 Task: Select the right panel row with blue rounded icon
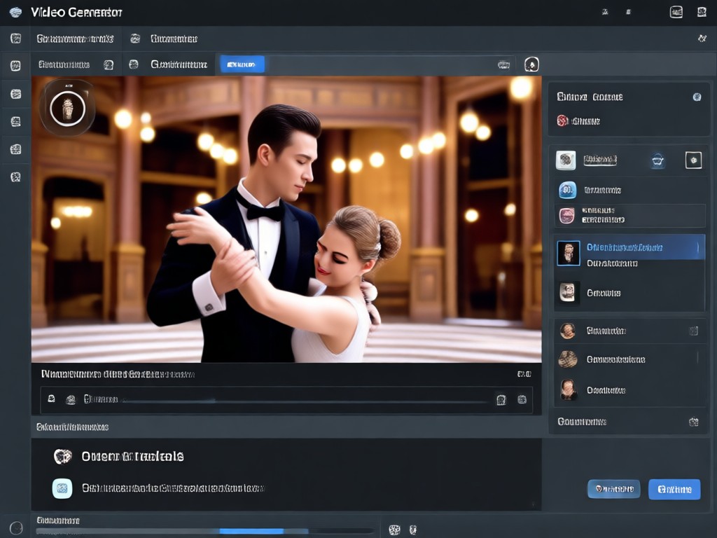point(629,190)
